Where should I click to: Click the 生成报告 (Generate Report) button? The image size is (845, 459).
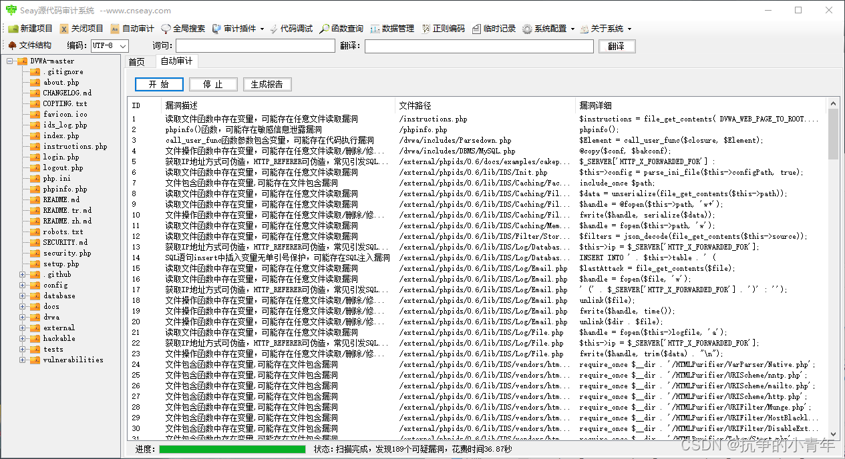click(269, 84)
